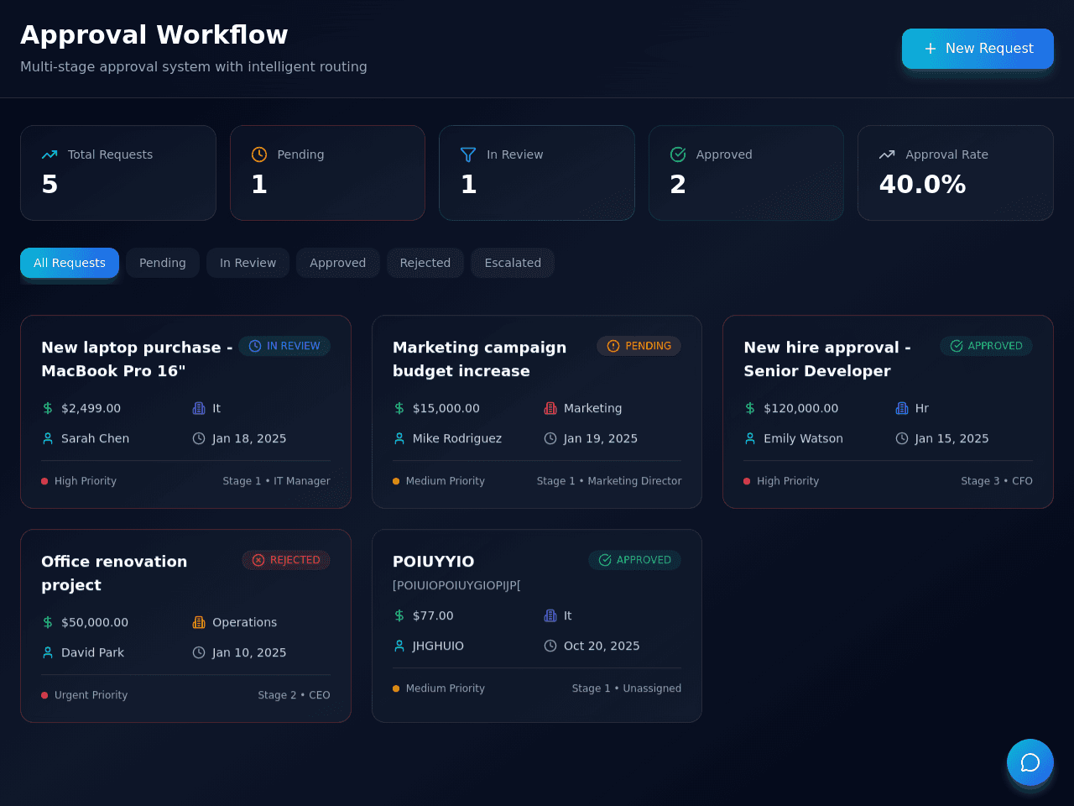
Task: Click the [POIUIOPOIUYGIOPIJP[ description text
Action: tap(456, 585)
